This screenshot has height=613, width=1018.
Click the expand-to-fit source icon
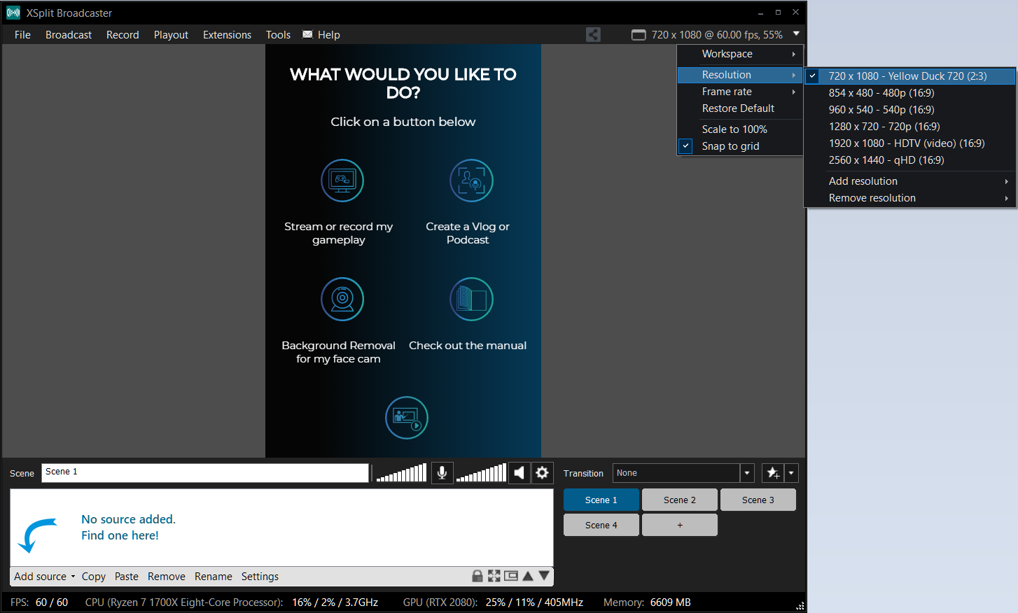[494, 576]
